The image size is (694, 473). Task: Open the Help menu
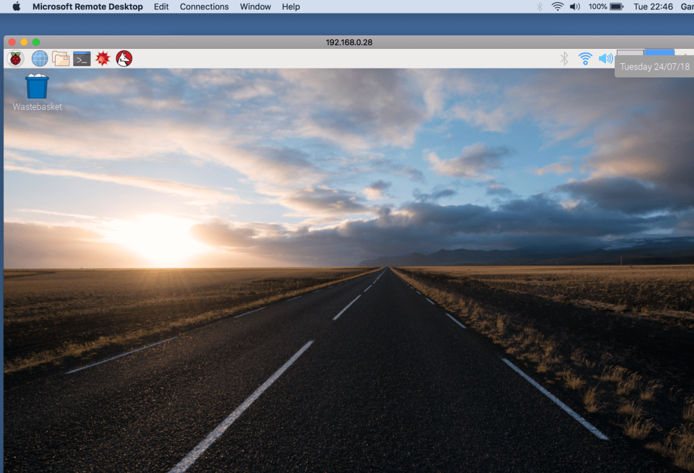[x=290, y=7]
